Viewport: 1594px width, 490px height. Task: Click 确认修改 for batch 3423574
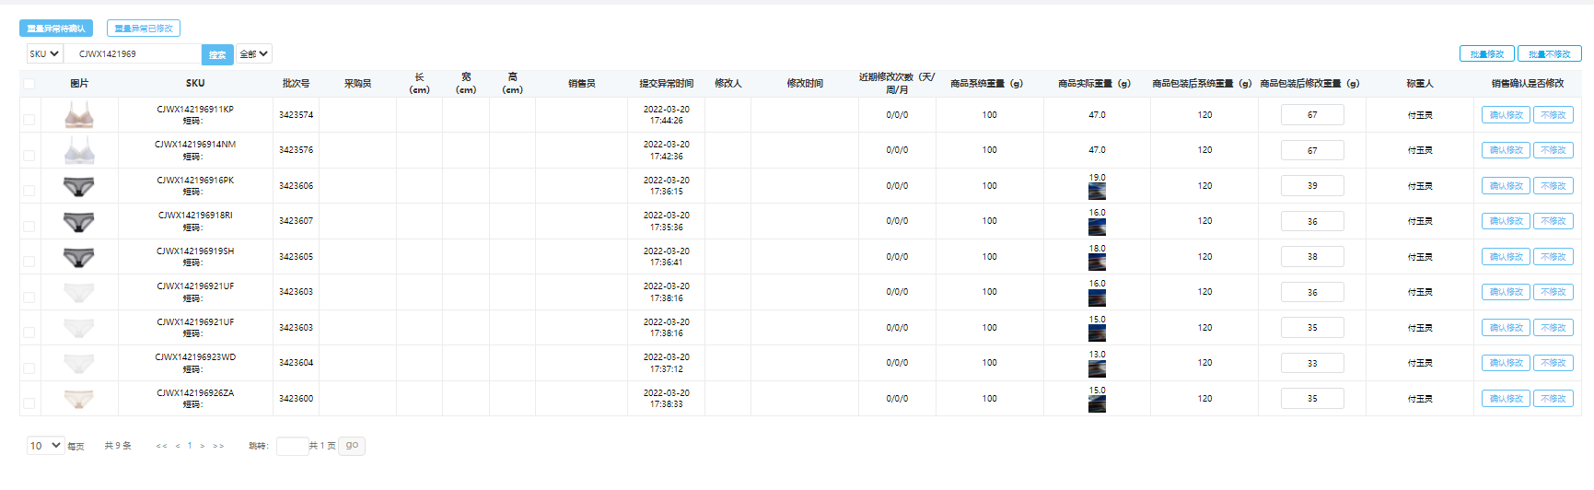click(x=1506, y=115)
